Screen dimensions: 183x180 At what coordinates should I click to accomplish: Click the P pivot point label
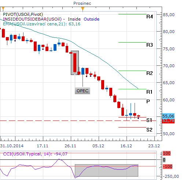(x=148, y=101)
